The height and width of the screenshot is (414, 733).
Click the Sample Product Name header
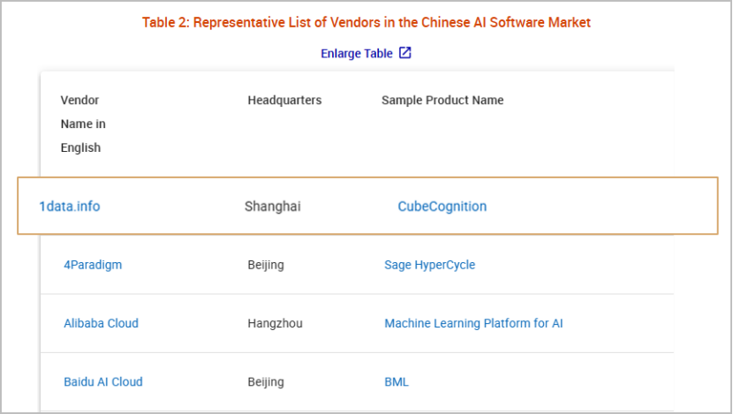(442, 100)
